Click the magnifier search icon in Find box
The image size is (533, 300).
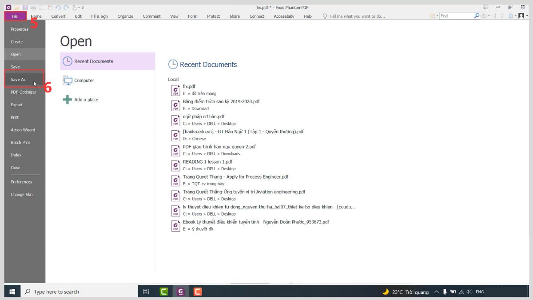click(x=477, y=16)
